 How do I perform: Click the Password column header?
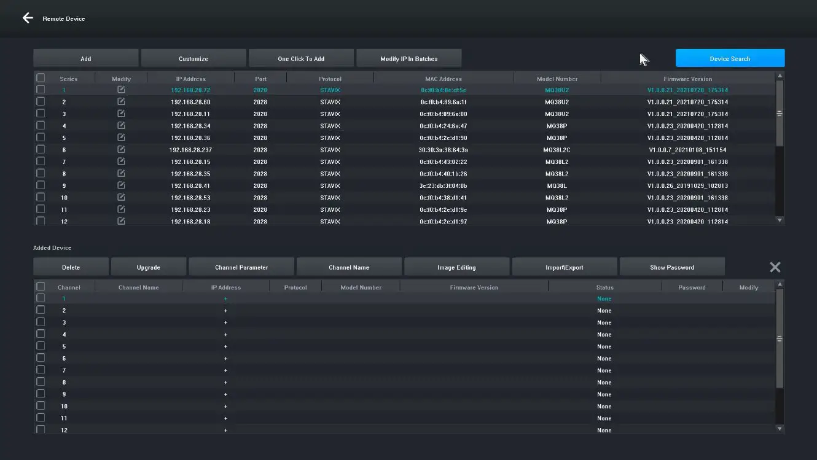692,287
